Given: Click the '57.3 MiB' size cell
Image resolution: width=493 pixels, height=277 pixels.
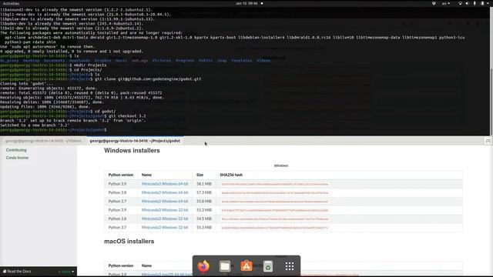Looking at the screenshot, I should click(204, 192).
